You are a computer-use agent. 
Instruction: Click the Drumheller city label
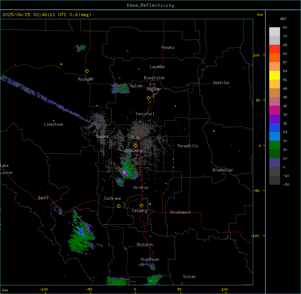click(223, 170)
